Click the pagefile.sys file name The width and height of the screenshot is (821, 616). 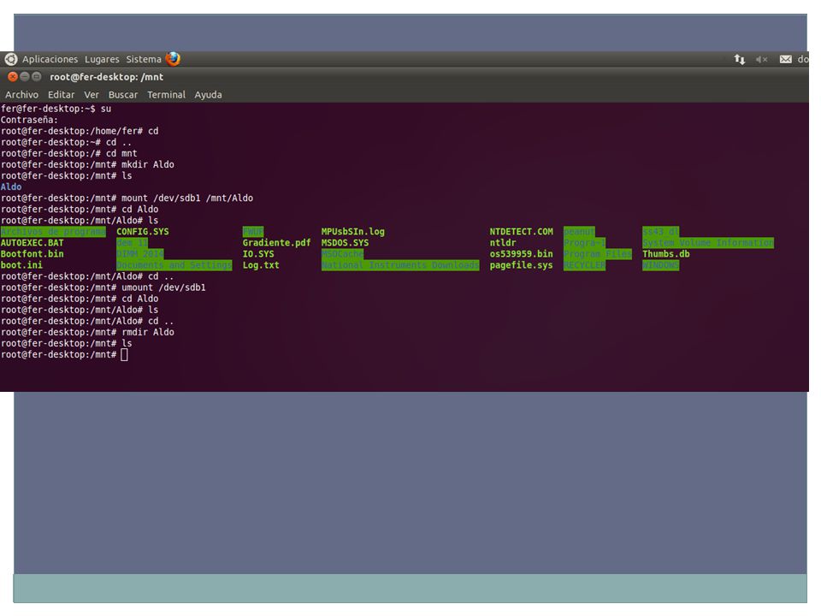(x=521, y=265)
